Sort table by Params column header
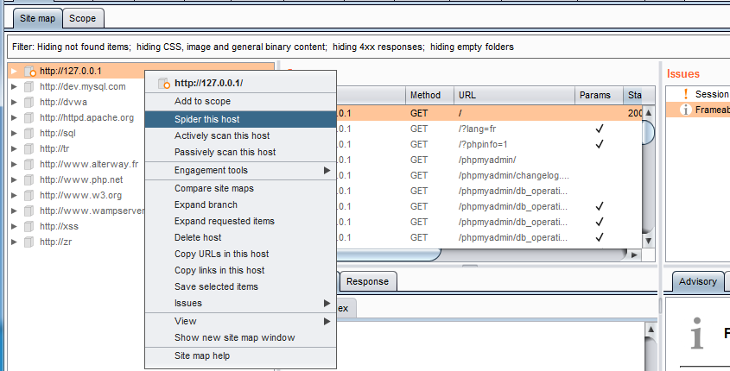This screenshot has width=730, height=371. (x=600, y=95)
